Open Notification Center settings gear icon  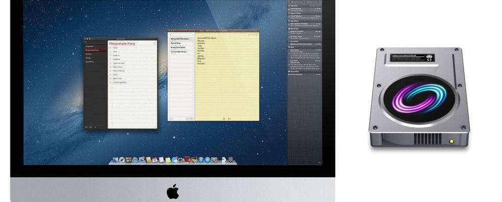point(319,162)
